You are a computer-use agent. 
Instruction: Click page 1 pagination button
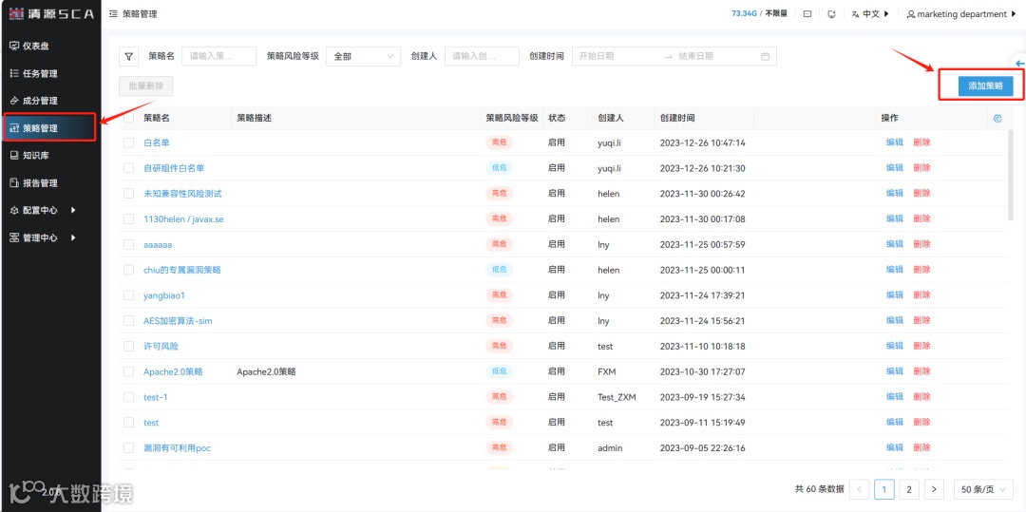click(x=884, y=489)
